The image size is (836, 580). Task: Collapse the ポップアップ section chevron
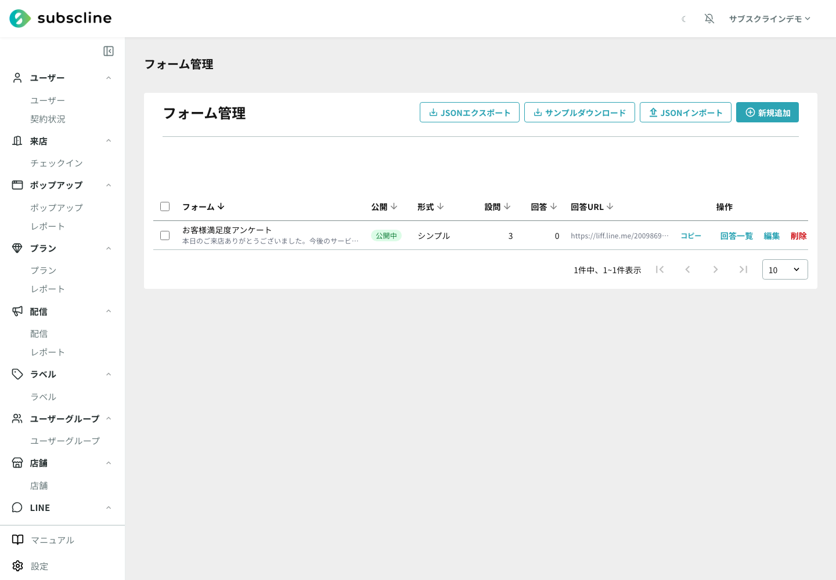tap(109, 185)
